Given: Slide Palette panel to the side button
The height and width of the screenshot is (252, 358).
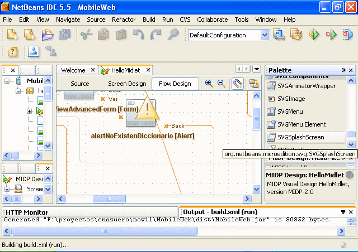Looking at the screenshot, I should [343, 70].
